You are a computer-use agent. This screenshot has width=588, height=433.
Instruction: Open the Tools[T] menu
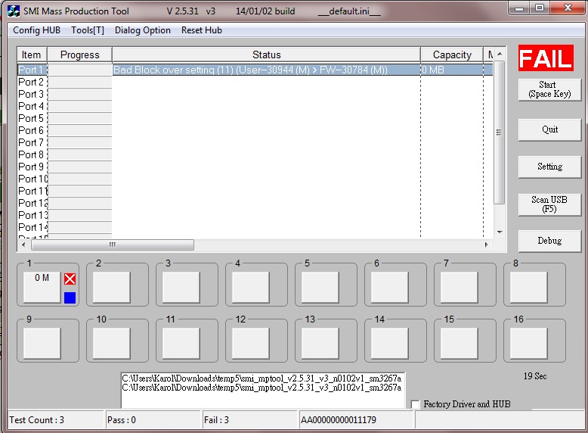(88, 30)
